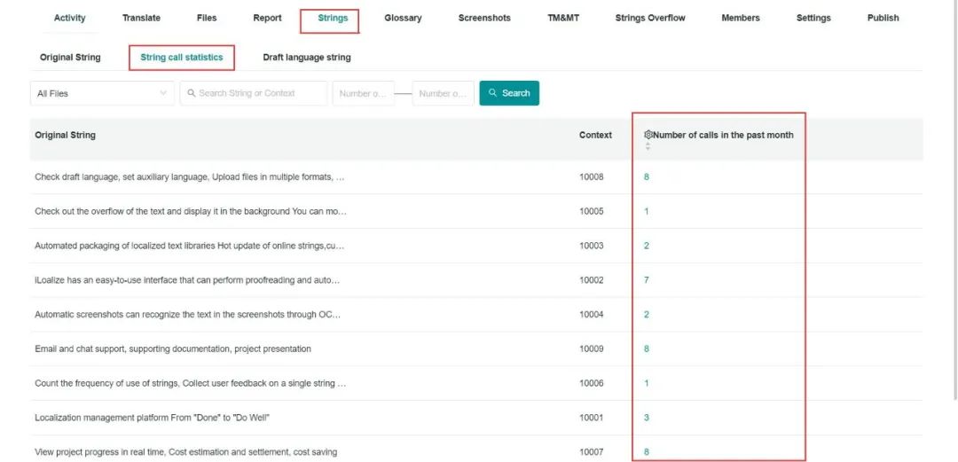Open the Screenshots tab in top navigation

point(484,18)
